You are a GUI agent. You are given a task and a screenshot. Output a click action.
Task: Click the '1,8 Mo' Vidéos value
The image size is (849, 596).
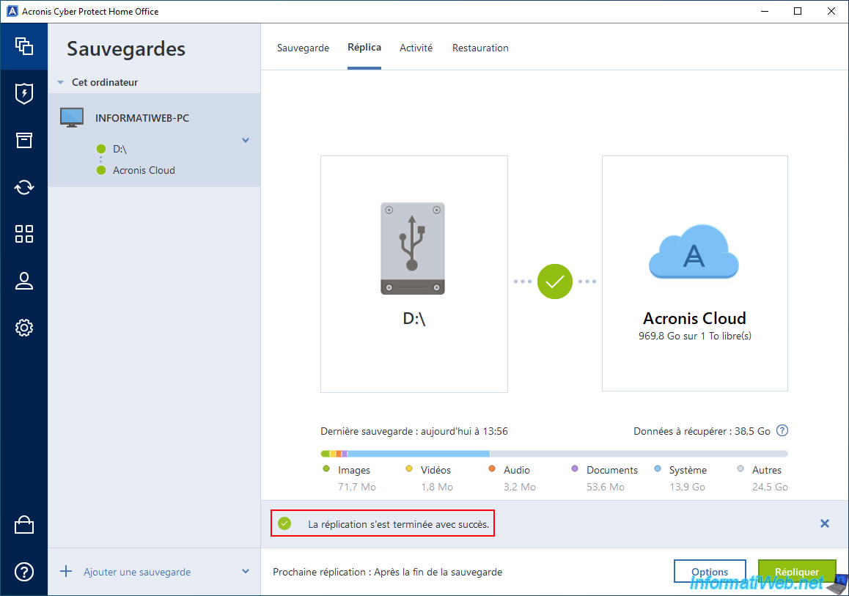[x=437, y=487]
